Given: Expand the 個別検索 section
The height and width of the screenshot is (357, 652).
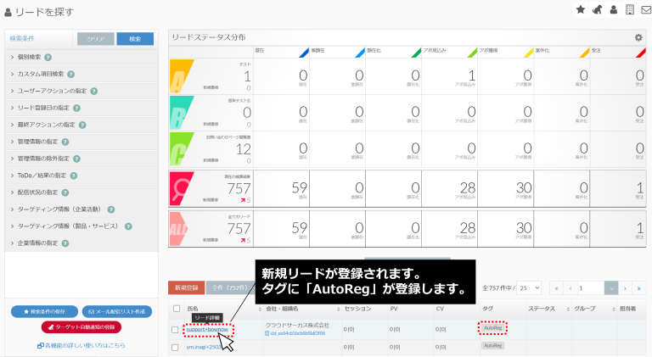Looking at the screenshot, I should [x=81, y=58].
